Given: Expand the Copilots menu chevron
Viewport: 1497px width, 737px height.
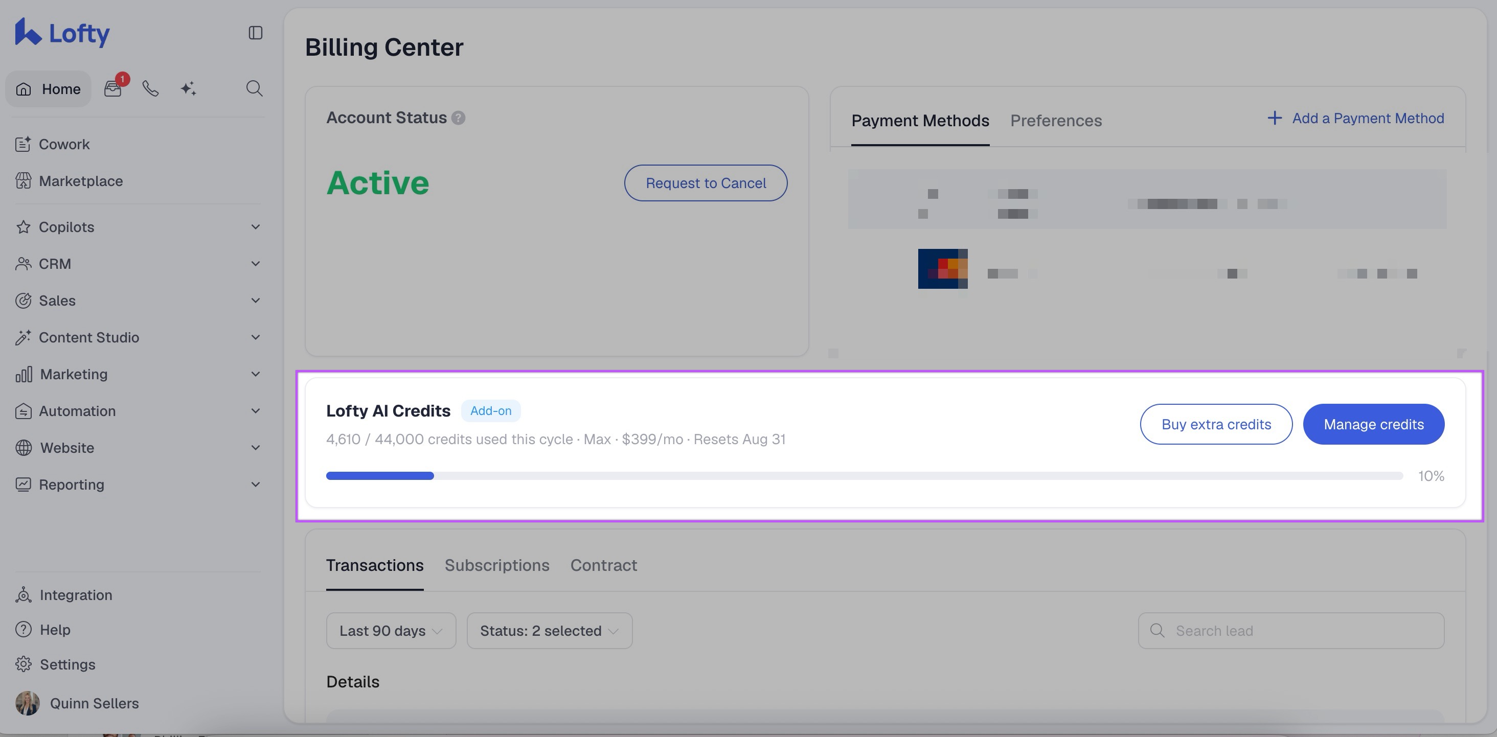Looking at the screenshot, I should pos(256,226).
